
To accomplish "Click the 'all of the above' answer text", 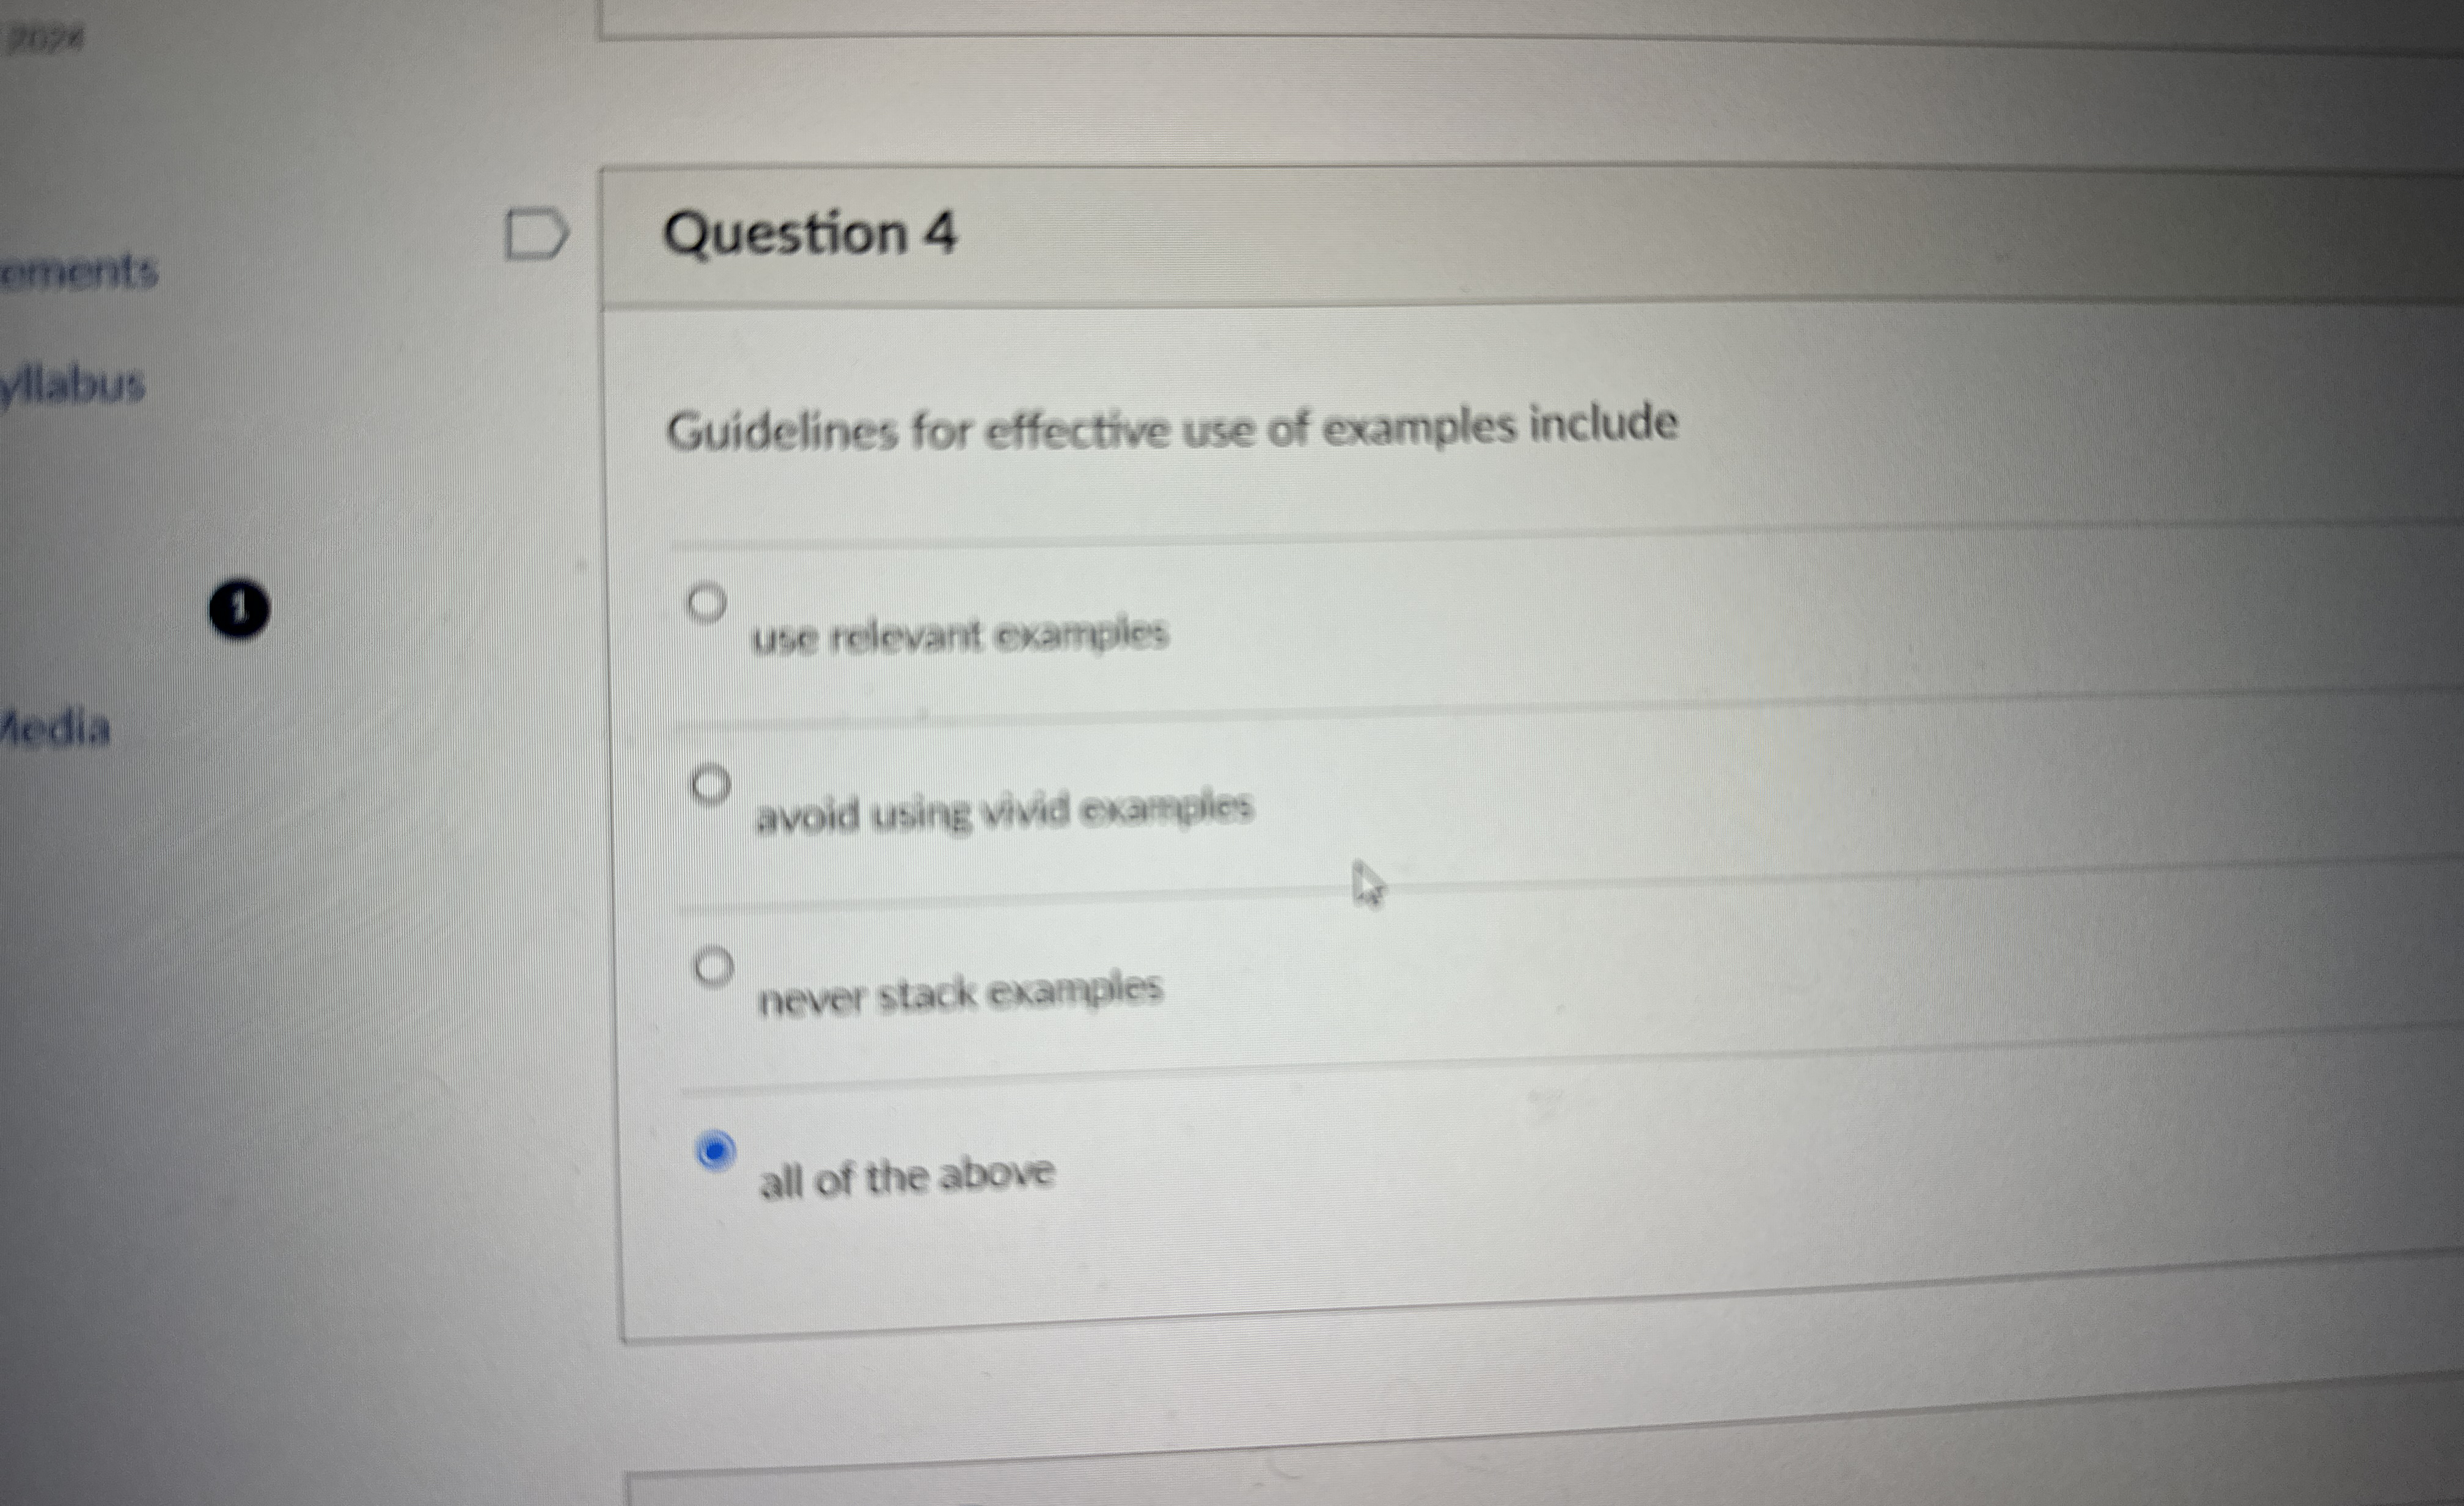I will pyautogui.click(x=905, y=1177).
